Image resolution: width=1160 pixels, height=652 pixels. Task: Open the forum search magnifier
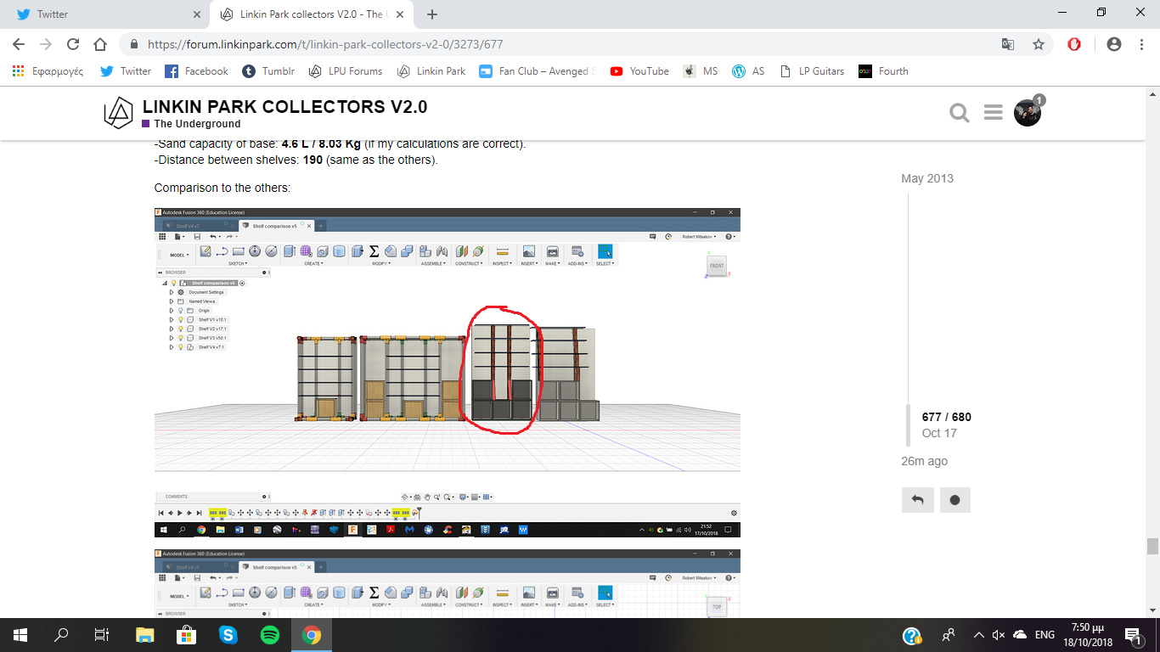[x=960, y=113]
